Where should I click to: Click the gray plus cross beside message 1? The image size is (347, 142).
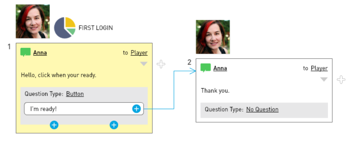click(161, 64)
